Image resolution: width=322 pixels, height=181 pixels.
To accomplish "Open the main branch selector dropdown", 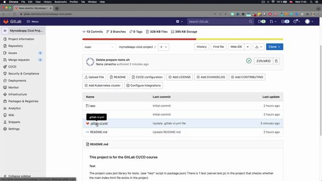I will tap(99, 47).
